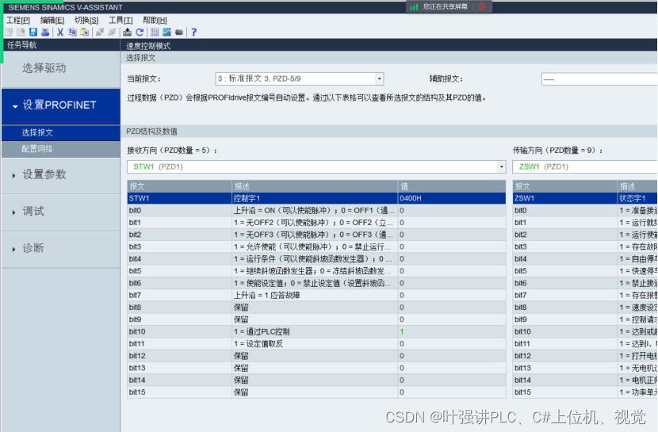This screenshot has width=658, height=432.
Task: Click the bit10 value 1 cell
Action: (452, 332)
